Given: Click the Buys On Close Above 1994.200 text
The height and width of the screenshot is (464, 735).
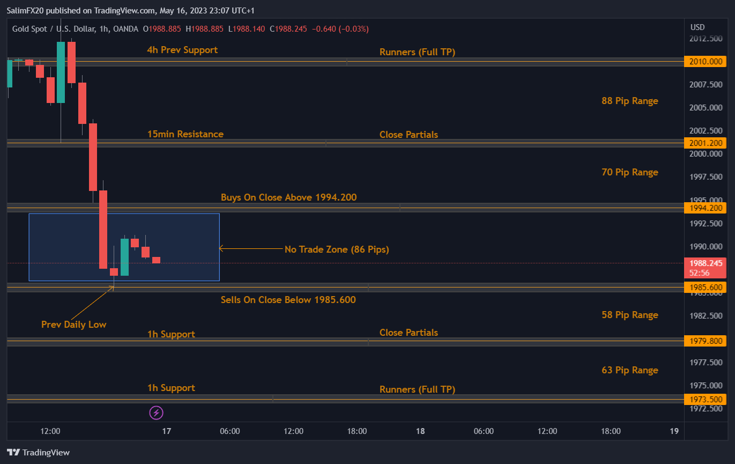Looking at the screenshot, I should [288, 197].
